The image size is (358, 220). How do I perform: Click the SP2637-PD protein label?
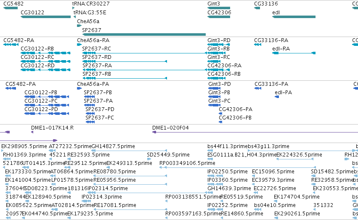pyautogui.click(x=100, y=109)
